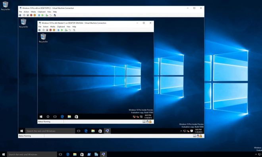Screen dimensions: 262x157
Task: Select Recycle Bin on outer VM desktop
Action: [23, 23]
